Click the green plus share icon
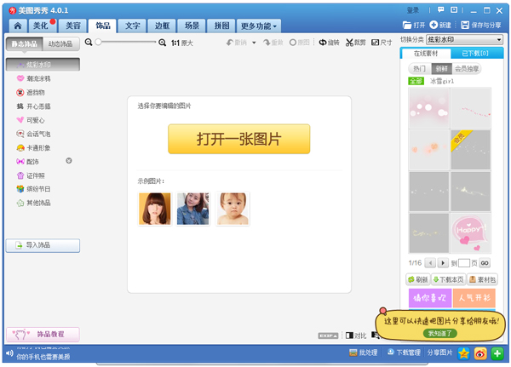Viewport: 511px width, 367px height. point(498,353)
